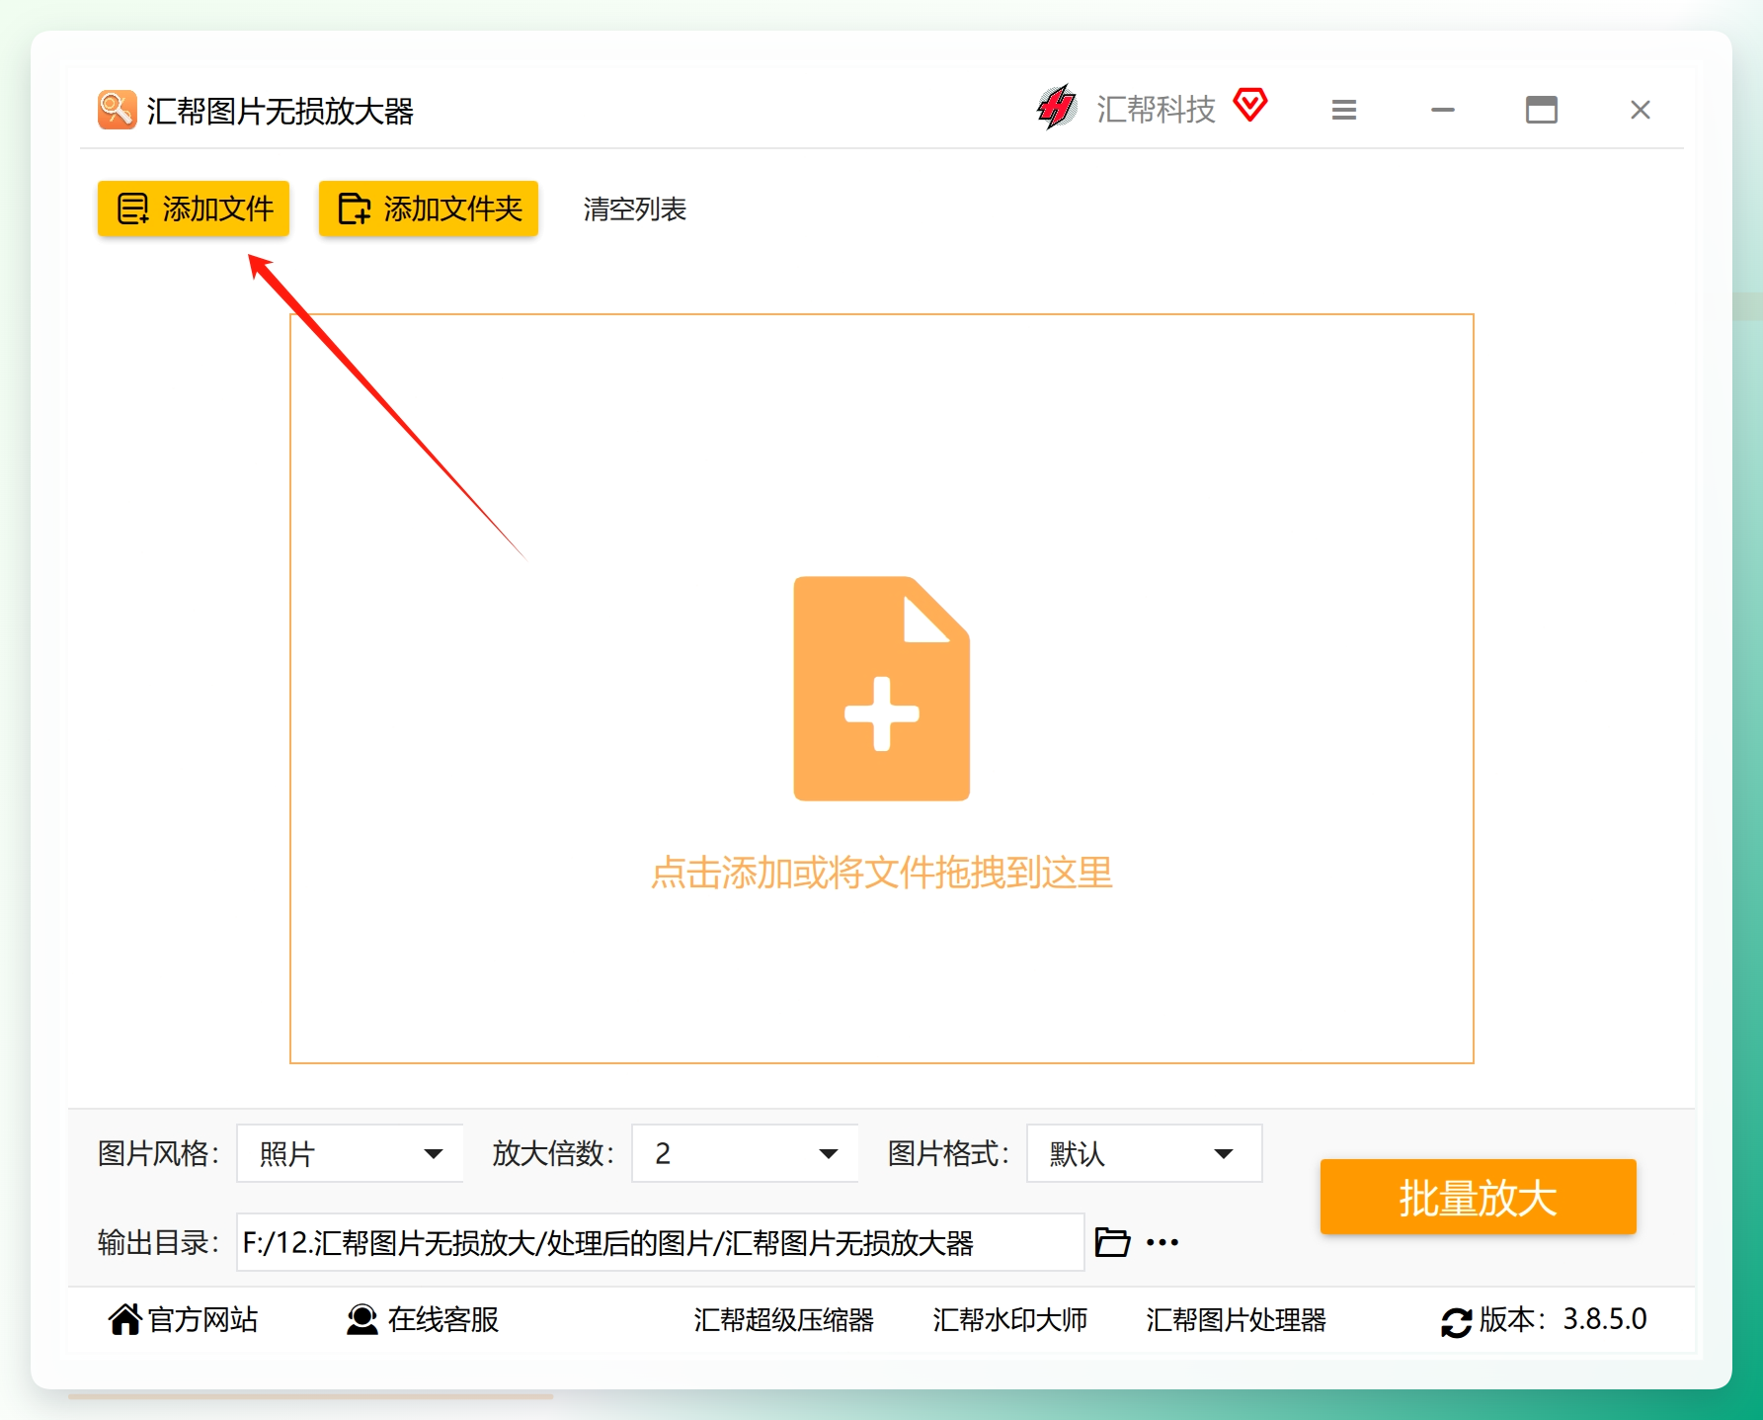1763x1420 pixels.
Task: Open the 图片格式 dropdown showing 默认
Action: pyautogui.click(x=1145, y=1153)
